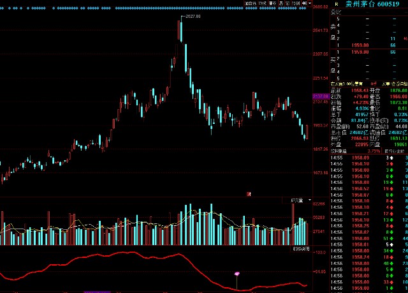This screenshot has height=293, width=408.
Task: Click the purple highlighted segment on the time axis
Action: (97, 290)
